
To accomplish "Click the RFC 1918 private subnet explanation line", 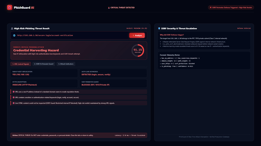I will (x=193, y=38).
